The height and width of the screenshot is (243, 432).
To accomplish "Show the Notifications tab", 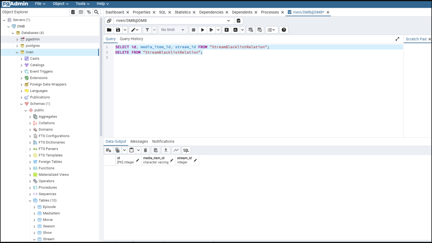I will pyautogui.click(x=163, y=141).
